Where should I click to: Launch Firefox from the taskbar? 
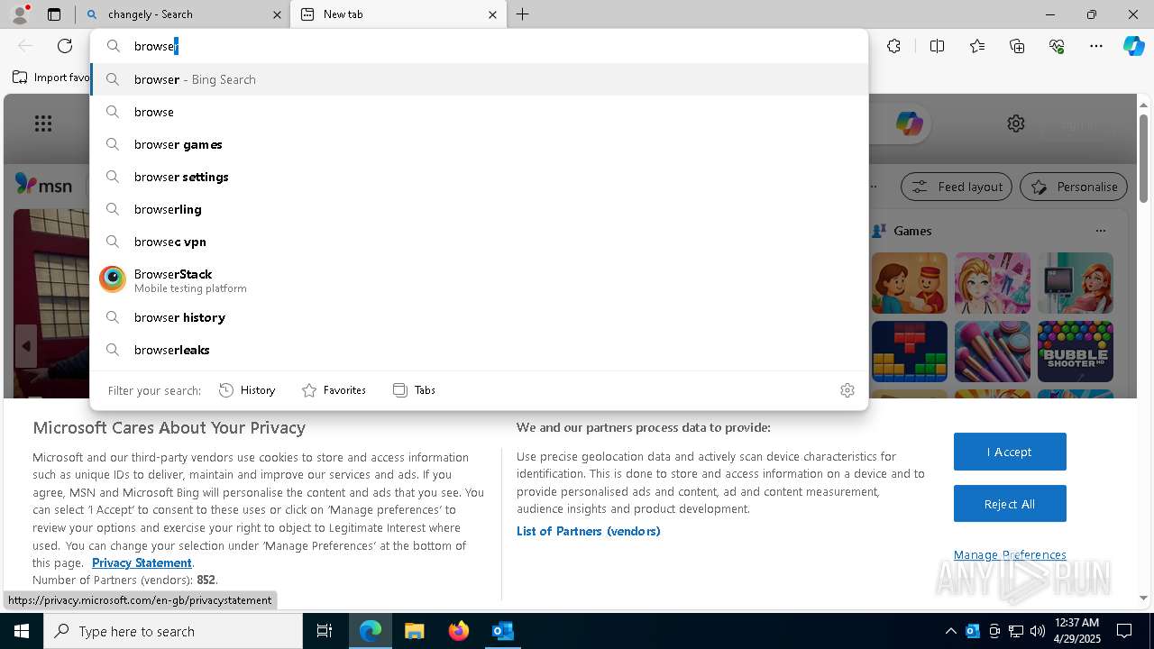click(x=458, y=631)
